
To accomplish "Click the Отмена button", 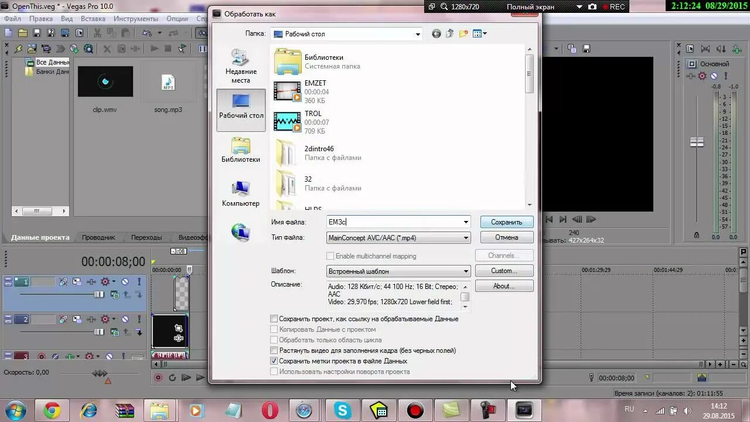I will 506,237.
